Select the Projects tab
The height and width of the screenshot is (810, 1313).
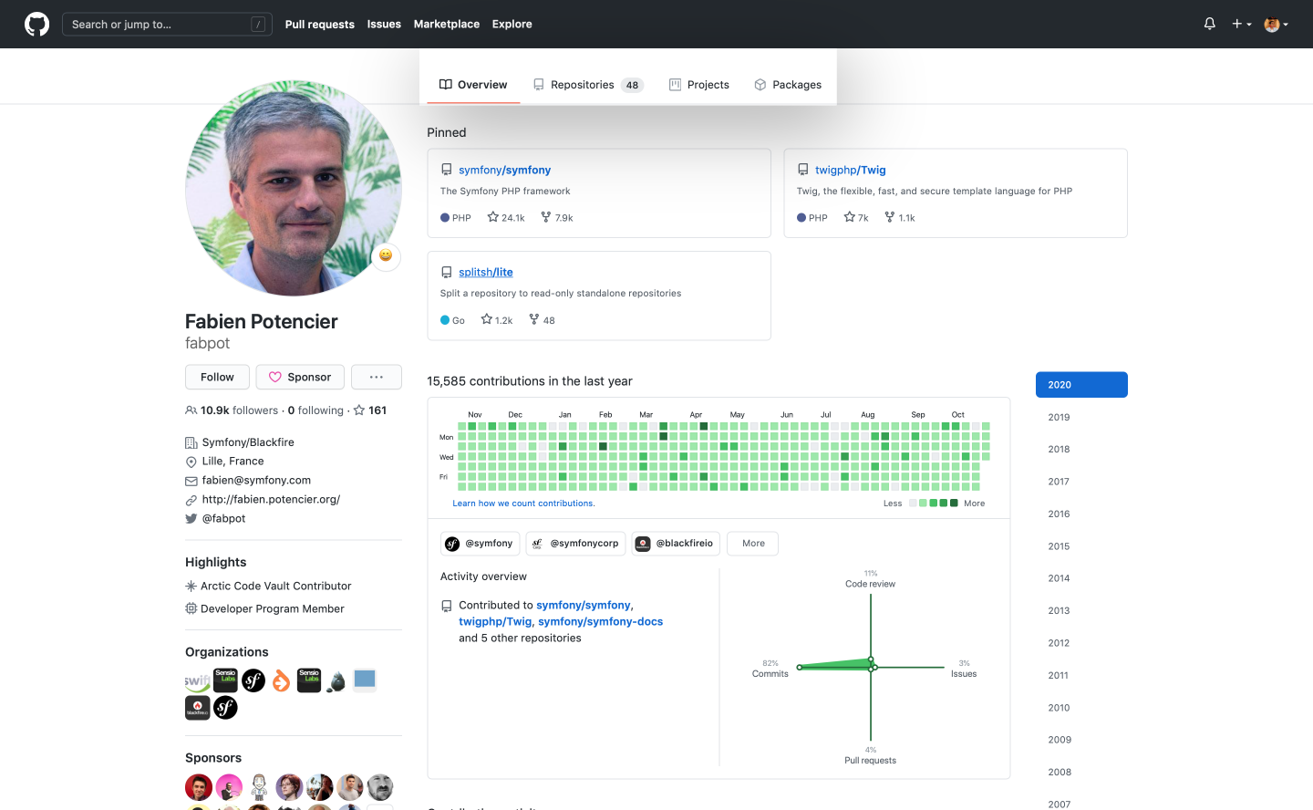point(699,84)
